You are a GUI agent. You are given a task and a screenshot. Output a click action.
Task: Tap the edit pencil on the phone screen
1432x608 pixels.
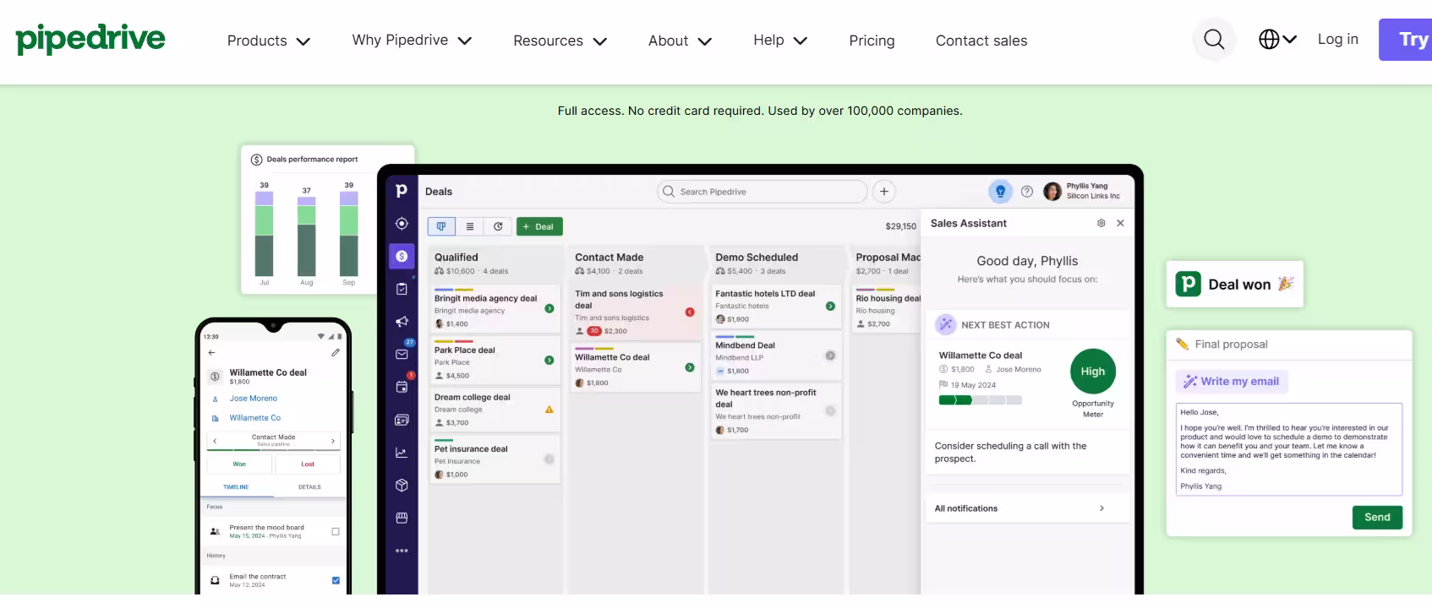[336, 353]
